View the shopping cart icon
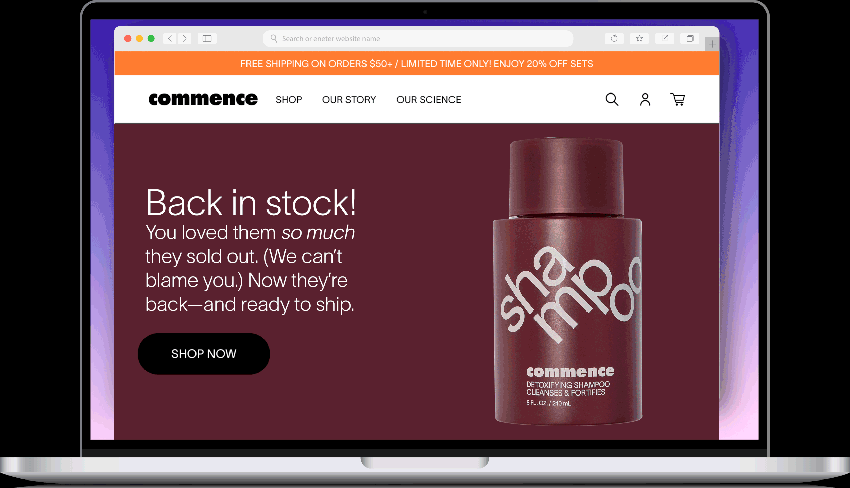Screen dimensions: 850x488 (677, 99)
